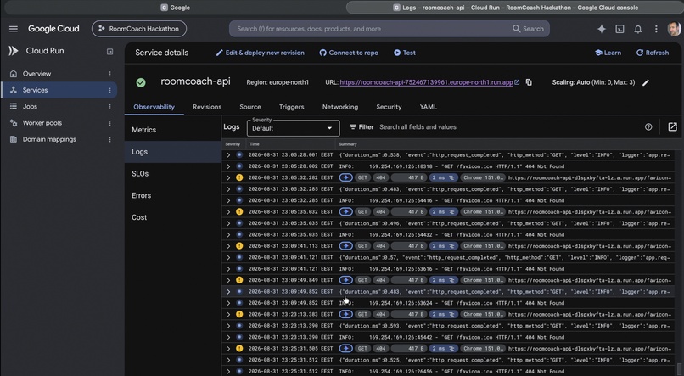Screen dimensions: 684x376
Task: Click trace sparkle chip on 23:05:35.032 row
Action: [346, 212]
